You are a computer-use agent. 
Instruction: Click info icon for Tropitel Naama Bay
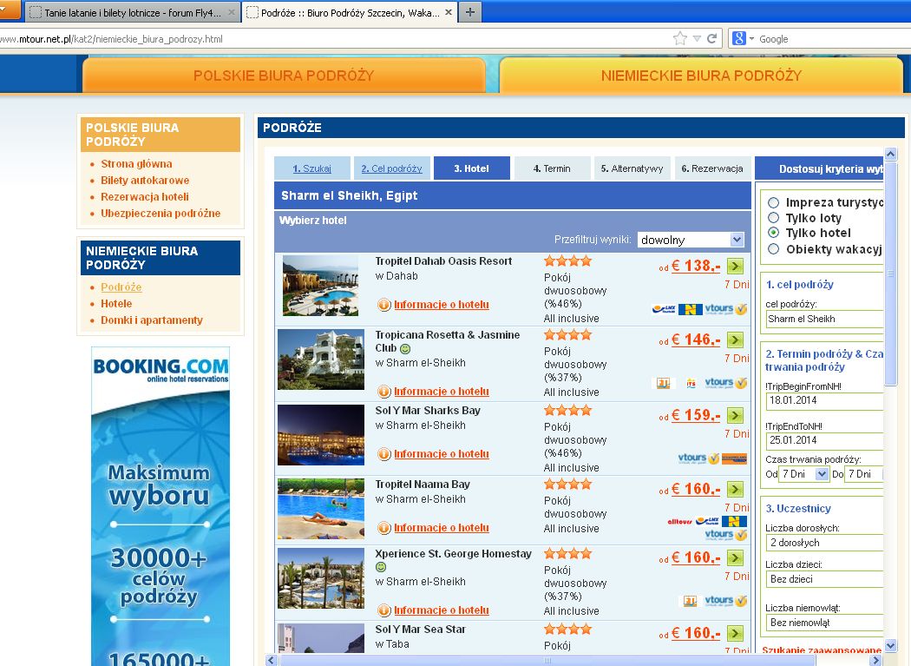pos(384,528)
